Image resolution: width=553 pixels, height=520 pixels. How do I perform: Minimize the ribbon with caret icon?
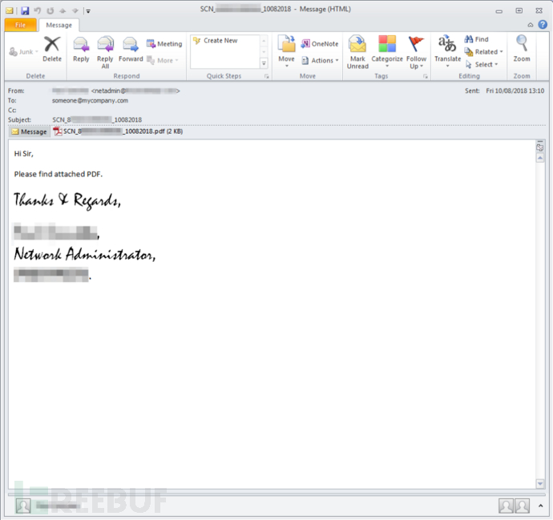tap(530, 25)
